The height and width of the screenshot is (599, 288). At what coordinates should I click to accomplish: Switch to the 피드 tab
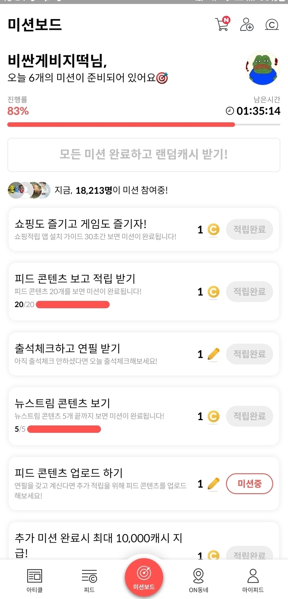(89, 580)
